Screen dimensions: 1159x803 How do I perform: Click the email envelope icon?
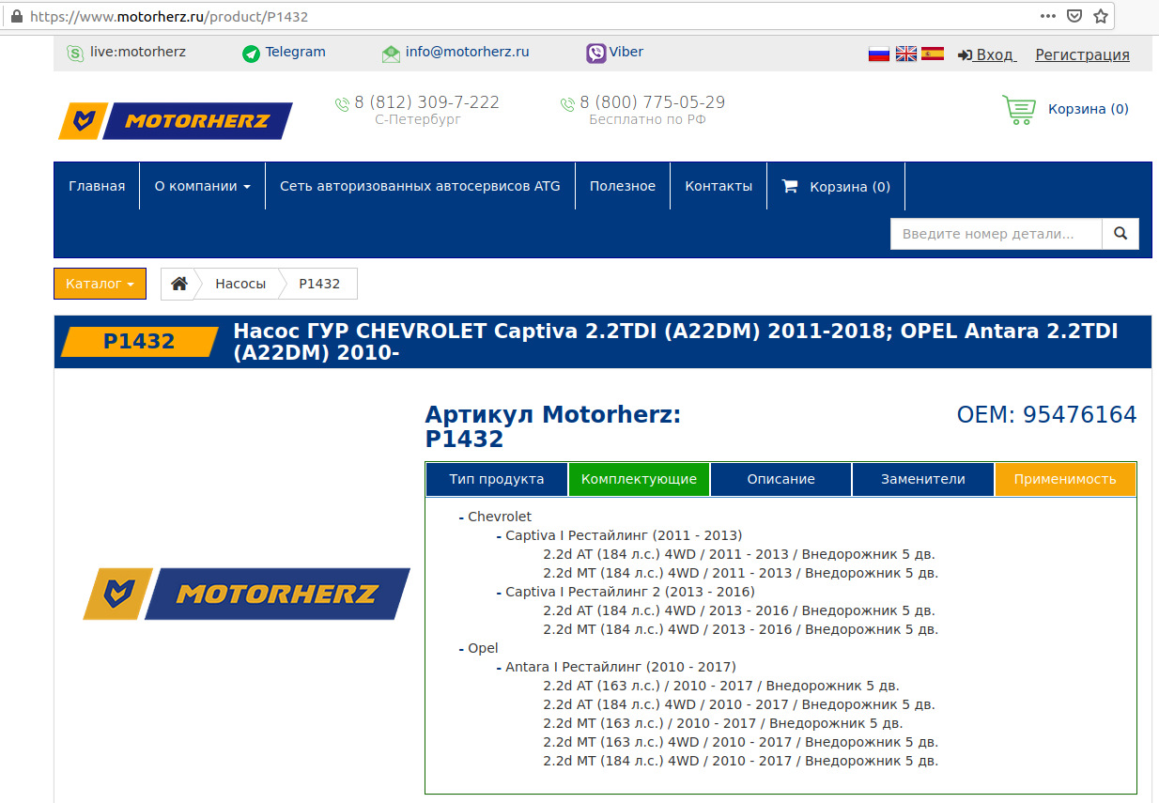tap(391, 54)
